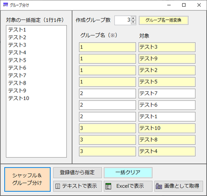
Task: Click the group name field beside テスト1
Action: coord(108,117)
